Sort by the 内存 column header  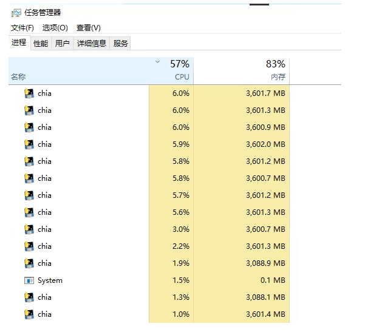tap(278, 77)
